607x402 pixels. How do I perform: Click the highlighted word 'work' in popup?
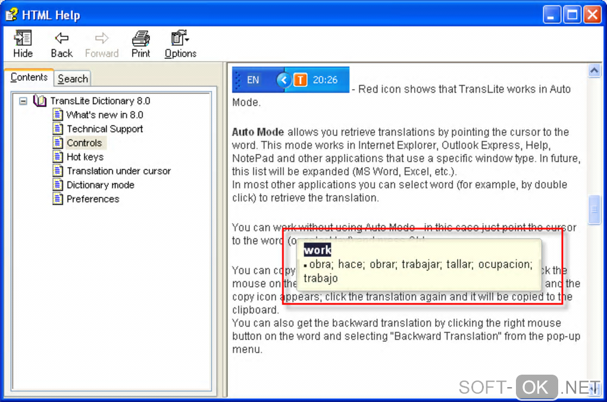coord(317,250)
